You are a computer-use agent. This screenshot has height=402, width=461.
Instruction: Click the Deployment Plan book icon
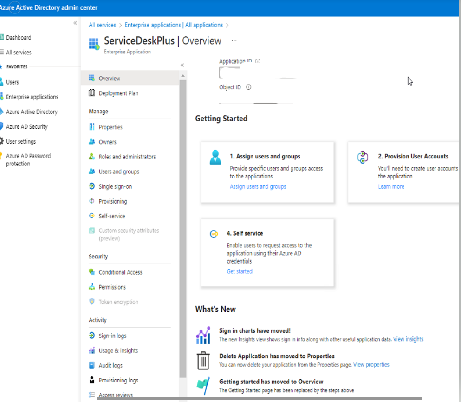tap(92, 93)
